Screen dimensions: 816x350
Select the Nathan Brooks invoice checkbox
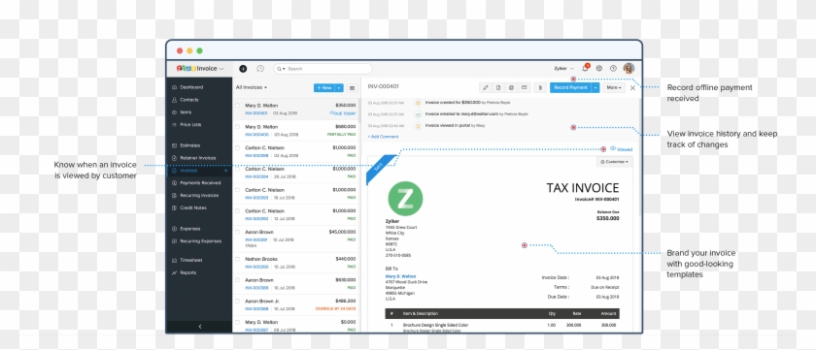click(x=237, y=259)
